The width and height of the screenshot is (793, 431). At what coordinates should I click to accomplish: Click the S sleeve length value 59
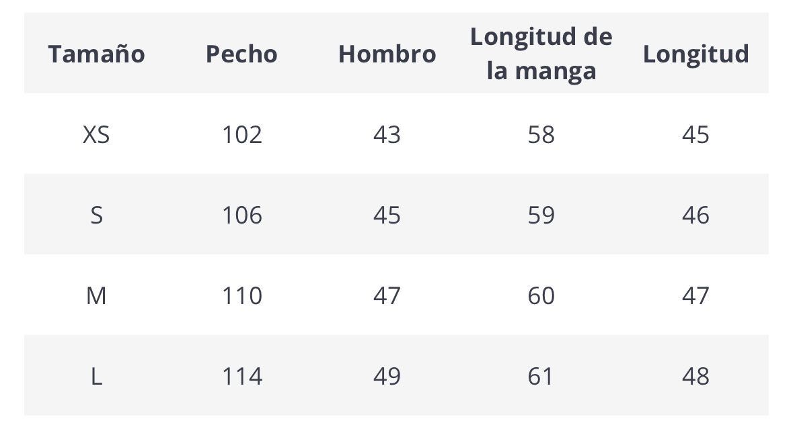(x=541, y=215)
